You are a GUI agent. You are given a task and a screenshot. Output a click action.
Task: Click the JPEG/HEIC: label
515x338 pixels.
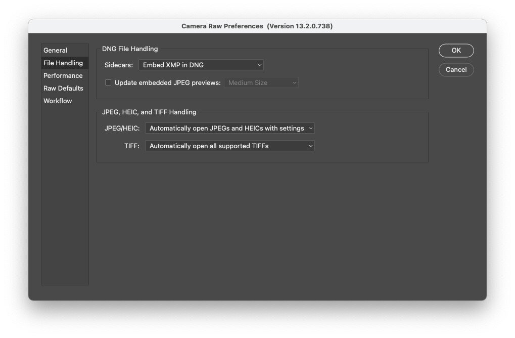tap(122, 128)
